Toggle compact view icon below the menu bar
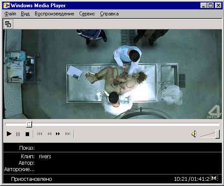The image size is (224, 186). point(8,24)
